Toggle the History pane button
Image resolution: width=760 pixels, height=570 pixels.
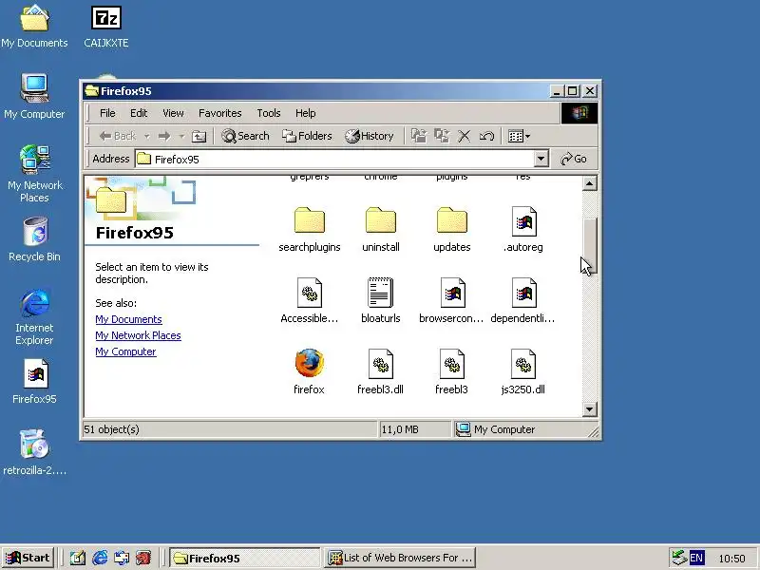click(x=370, y=136)
